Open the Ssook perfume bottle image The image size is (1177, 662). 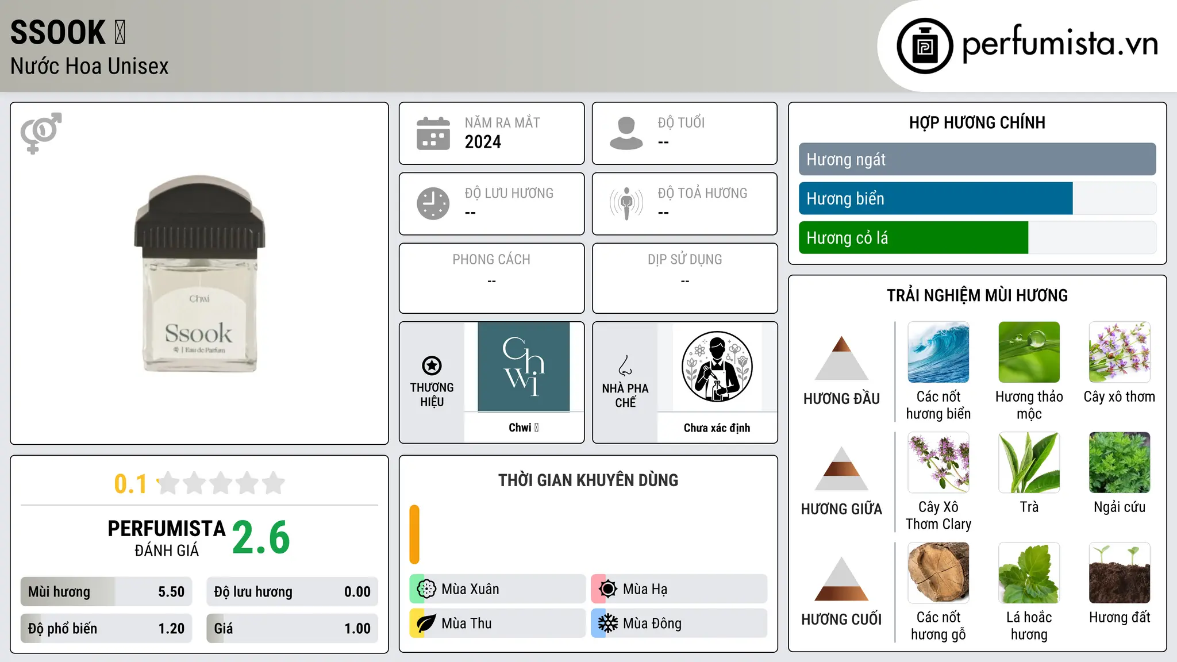click(199, 274)
